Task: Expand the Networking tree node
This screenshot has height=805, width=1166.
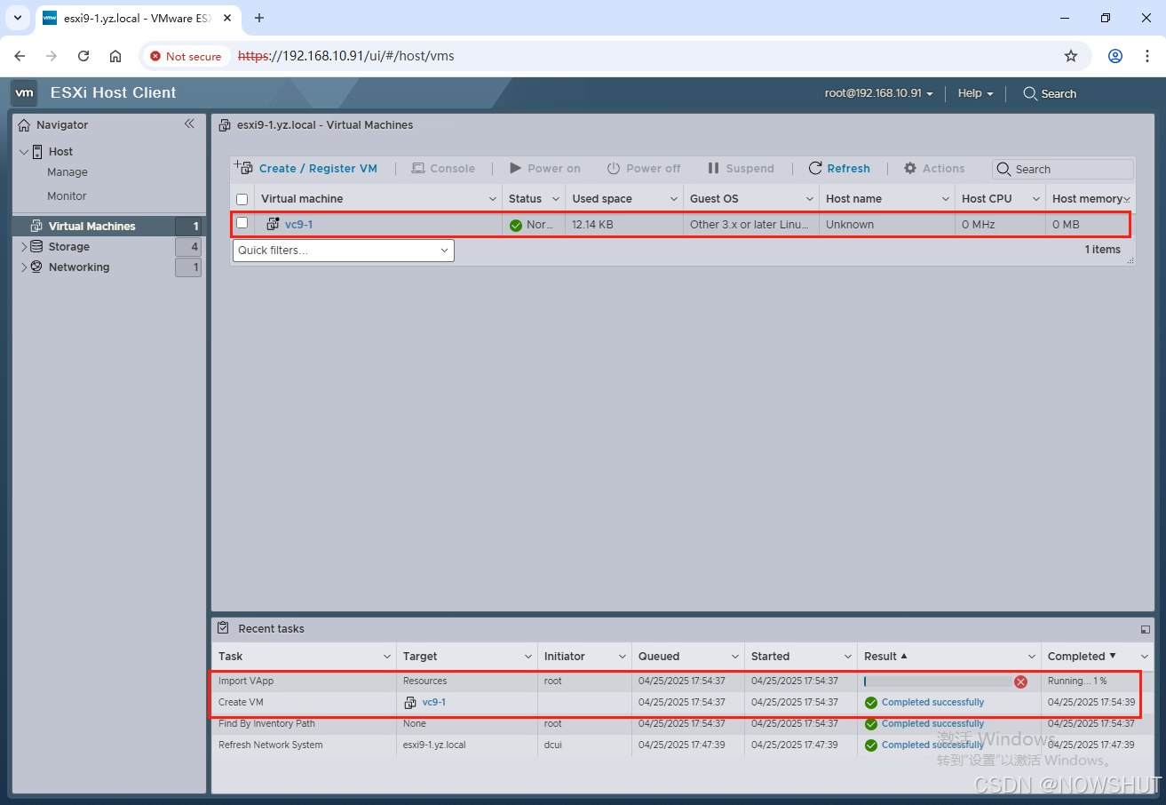Action: pyautogui.click(x=24, y=267)
